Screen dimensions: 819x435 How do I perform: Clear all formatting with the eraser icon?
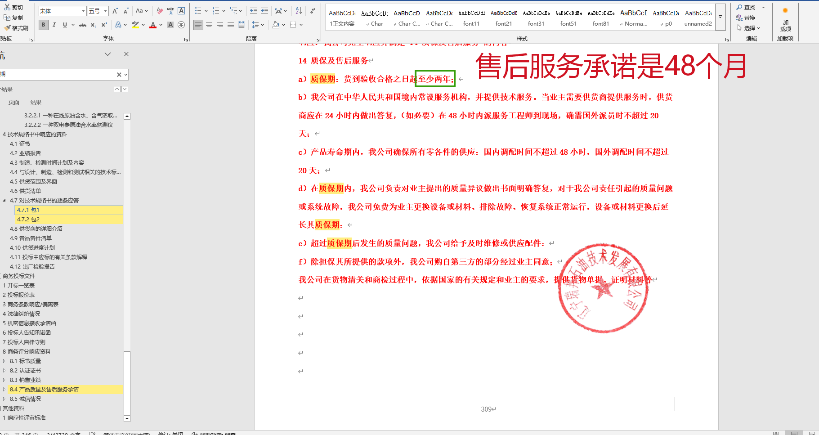(160, 11)
